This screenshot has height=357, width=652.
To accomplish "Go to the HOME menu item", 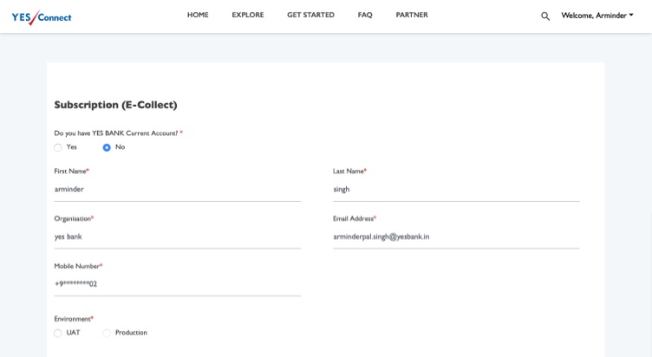I will 198,16.
